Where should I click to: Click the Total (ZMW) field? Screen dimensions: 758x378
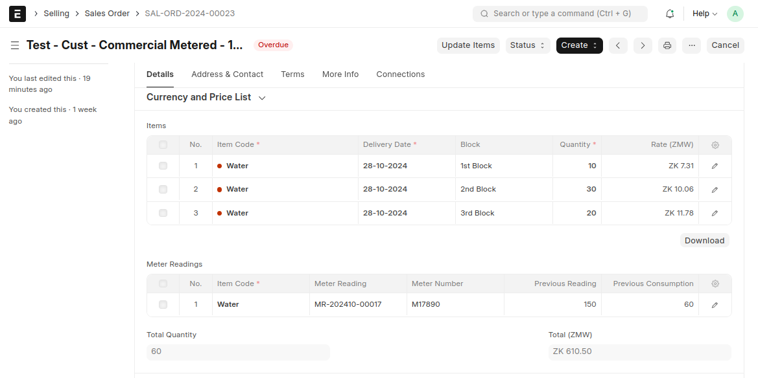pos(639,352)
